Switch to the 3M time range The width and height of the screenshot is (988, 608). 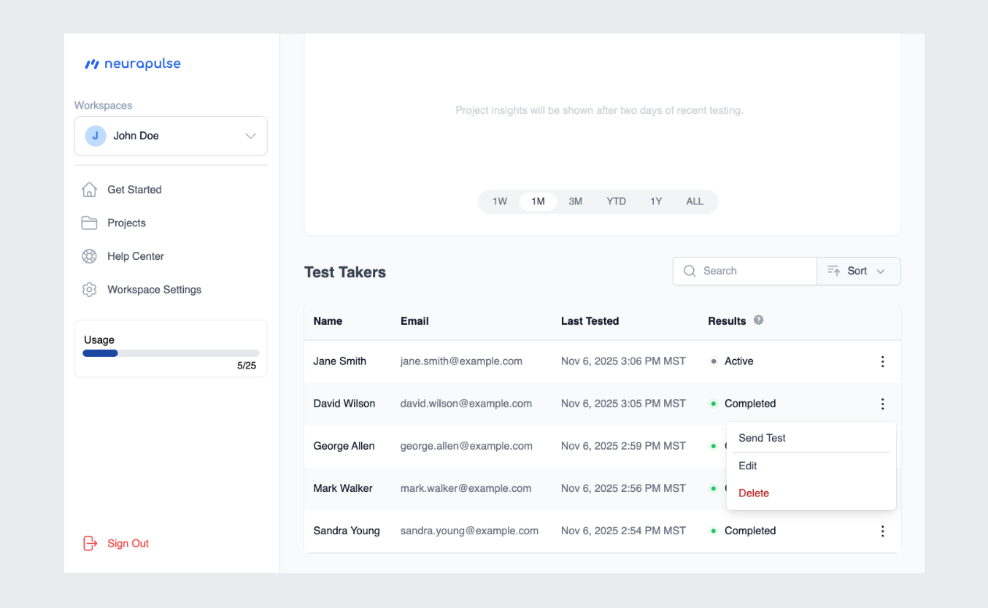point(576,201)
